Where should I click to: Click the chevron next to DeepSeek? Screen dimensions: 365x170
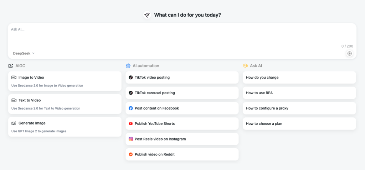pos(33,53)
